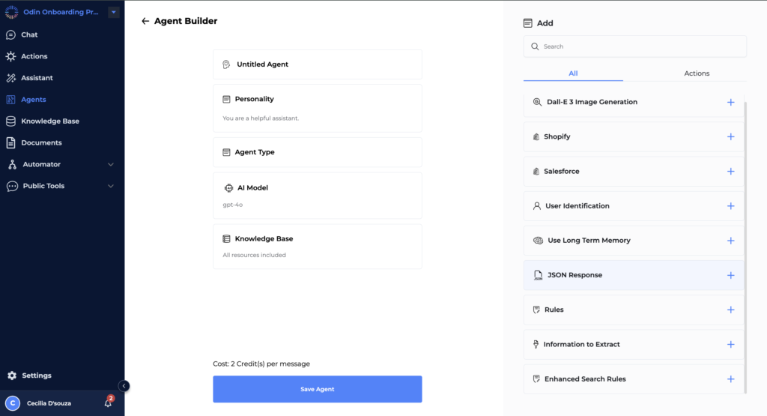Switch to the Actions tab
Image resolution: width=767 pixels, height=416 pixels.
697,73
